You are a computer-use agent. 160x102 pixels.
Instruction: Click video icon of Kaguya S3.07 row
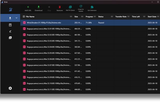coord(24,65)
